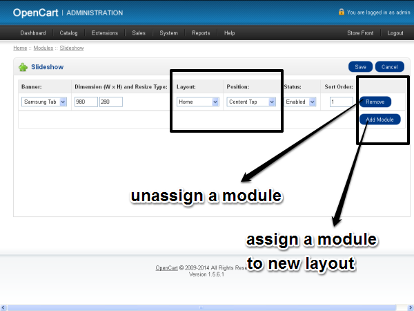Screen dimensions: 414x311
Task: Cancel editing the Slideshow module
Action: [x=390, y=67]
